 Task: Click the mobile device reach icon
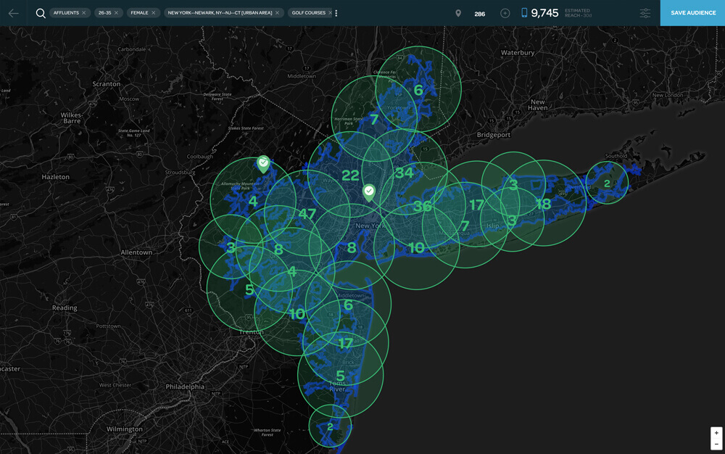(524, 13)
